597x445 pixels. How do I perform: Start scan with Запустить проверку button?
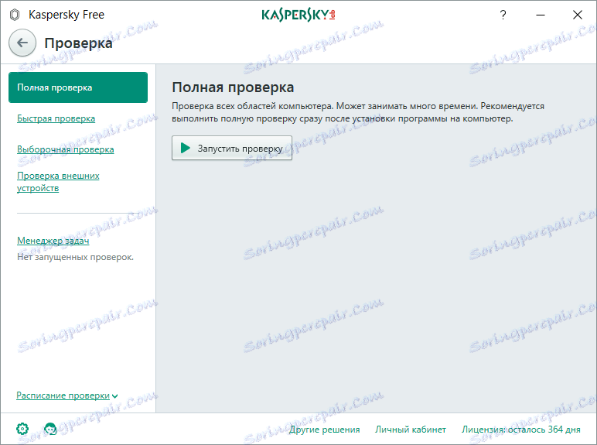[232, 148]
